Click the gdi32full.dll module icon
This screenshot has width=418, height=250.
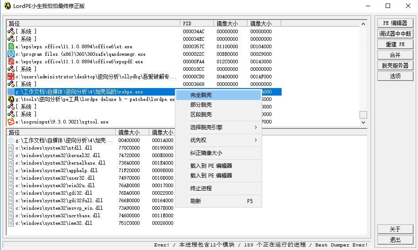[11, 200]
